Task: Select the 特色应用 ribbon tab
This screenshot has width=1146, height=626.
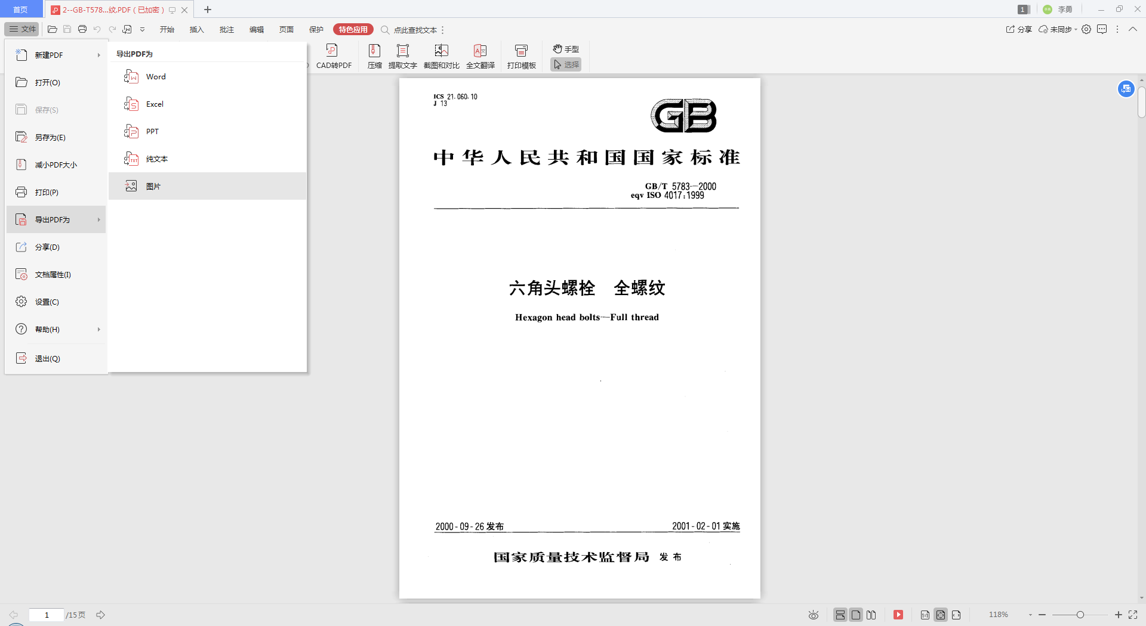Action: pyautogui.click(x=353, y=29)
